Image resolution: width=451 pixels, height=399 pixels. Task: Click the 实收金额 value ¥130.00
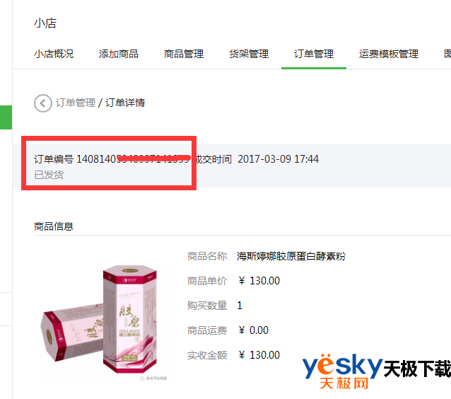[x=259, y=355]
